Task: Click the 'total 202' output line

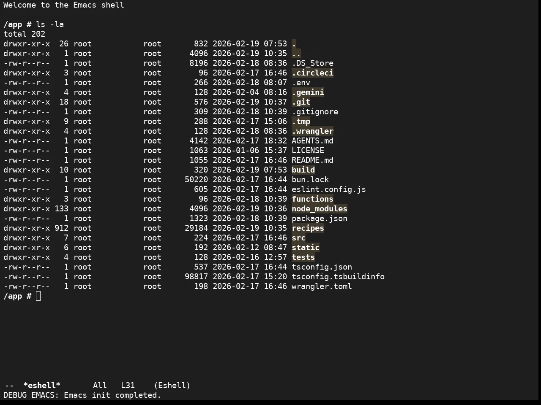Action: (24, 34)
